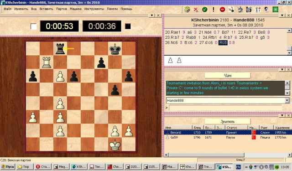
Task: Click the grey raccoon-like figure toolbar icon
Action: point(240,9)
